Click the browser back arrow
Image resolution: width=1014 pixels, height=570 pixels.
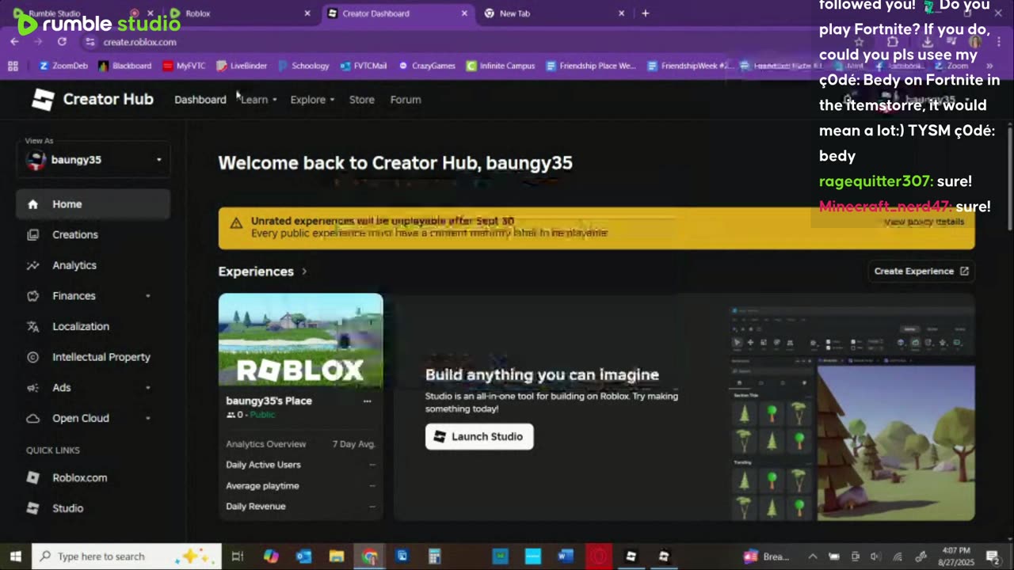tap(15, 42)
